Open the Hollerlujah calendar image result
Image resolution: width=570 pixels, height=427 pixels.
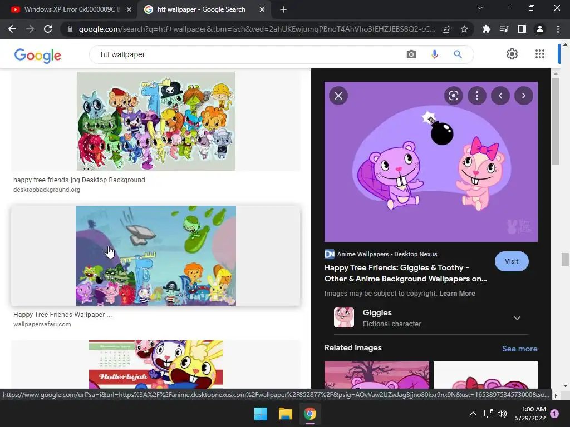[x=156, y=364]
